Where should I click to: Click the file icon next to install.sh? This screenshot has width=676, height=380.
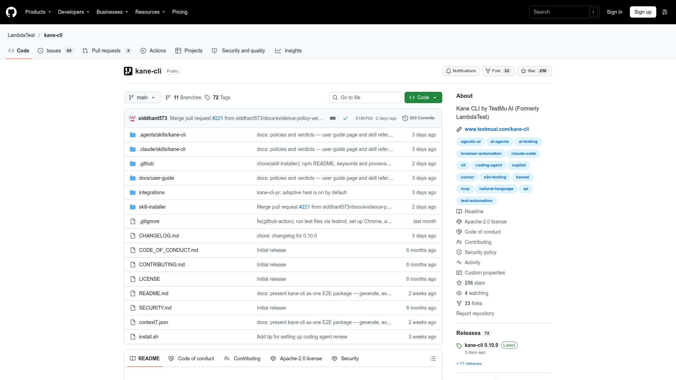[x=133, y=337]
